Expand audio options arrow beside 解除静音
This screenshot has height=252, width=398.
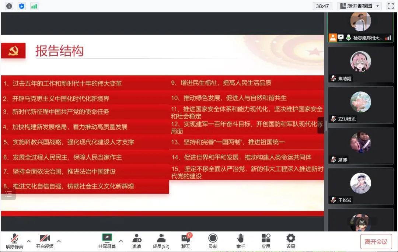29,241
